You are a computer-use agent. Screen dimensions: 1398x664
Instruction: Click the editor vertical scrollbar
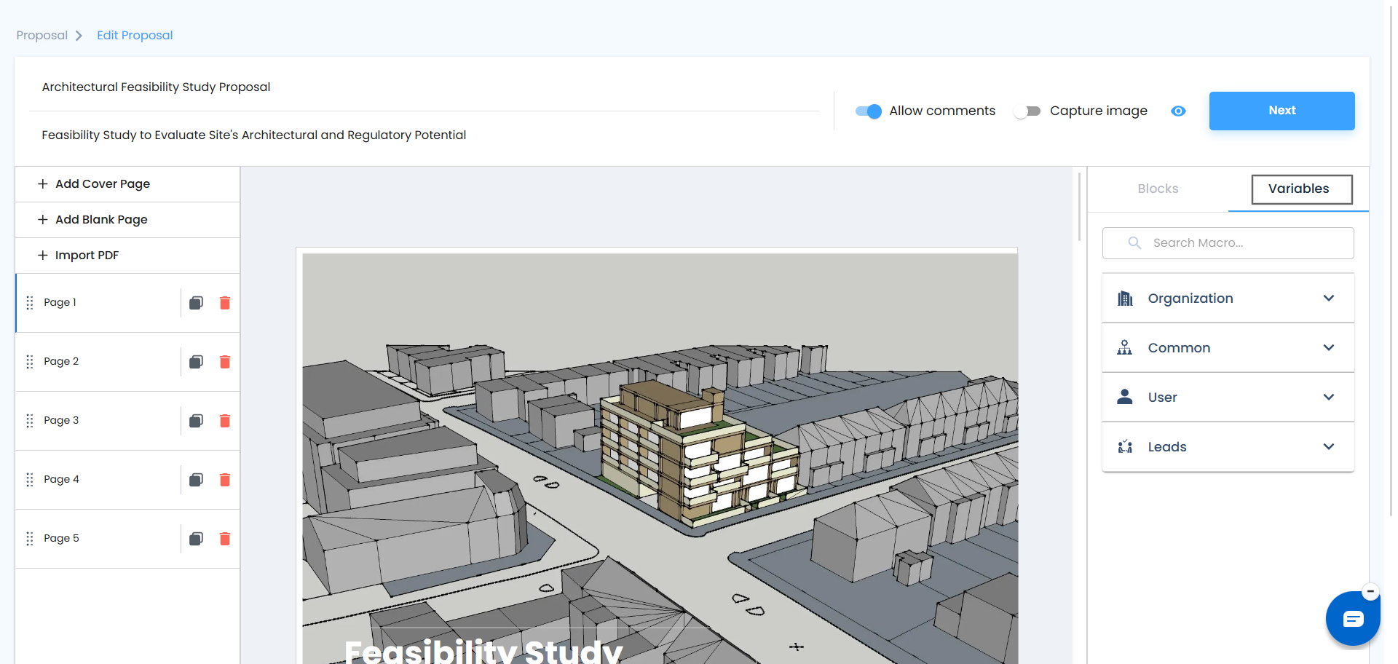[x=1079, y=207]
